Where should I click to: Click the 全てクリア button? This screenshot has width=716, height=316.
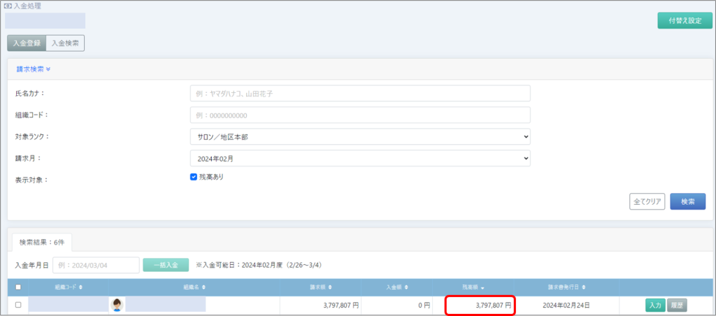click(647, 201)
